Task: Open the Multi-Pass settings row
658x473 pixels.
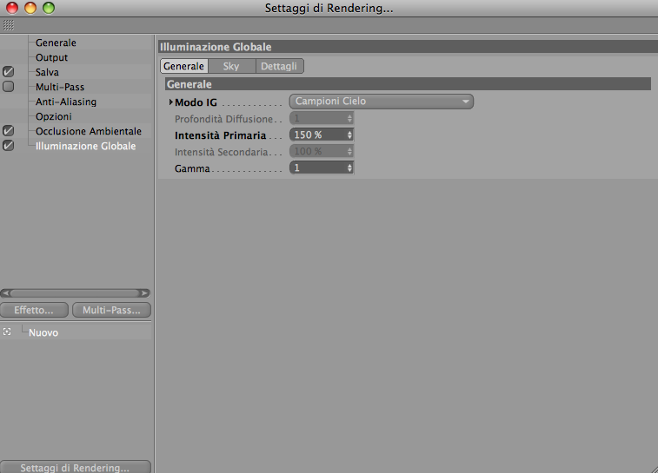Action: pyautogui.click(x=60, y=87)
